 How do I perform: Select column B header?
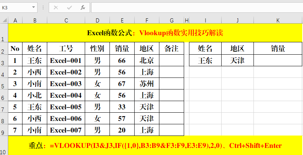coord(35,20)
